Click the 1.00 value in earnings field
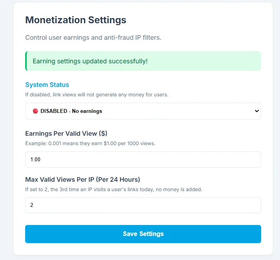Screen dimensions: 280x260 coord(35,159)
